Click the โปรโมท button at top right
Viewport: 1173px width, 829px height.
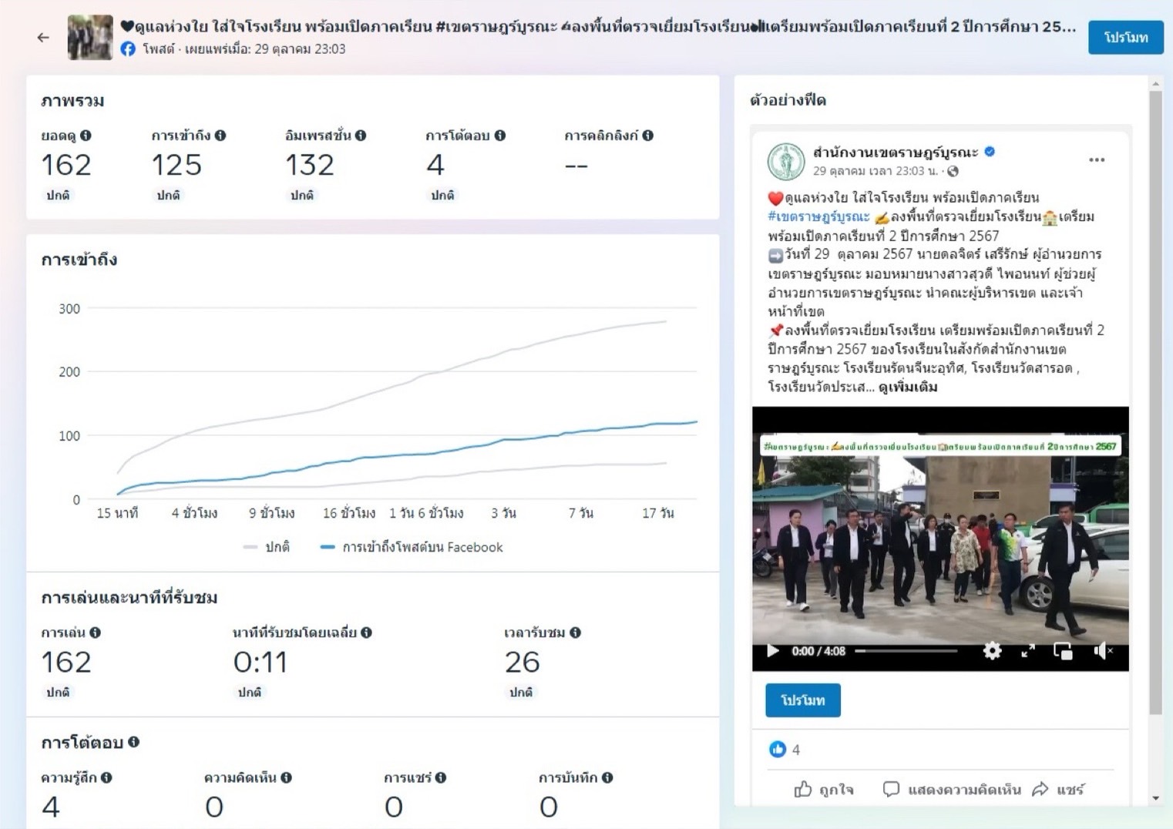coord(1125,37)
